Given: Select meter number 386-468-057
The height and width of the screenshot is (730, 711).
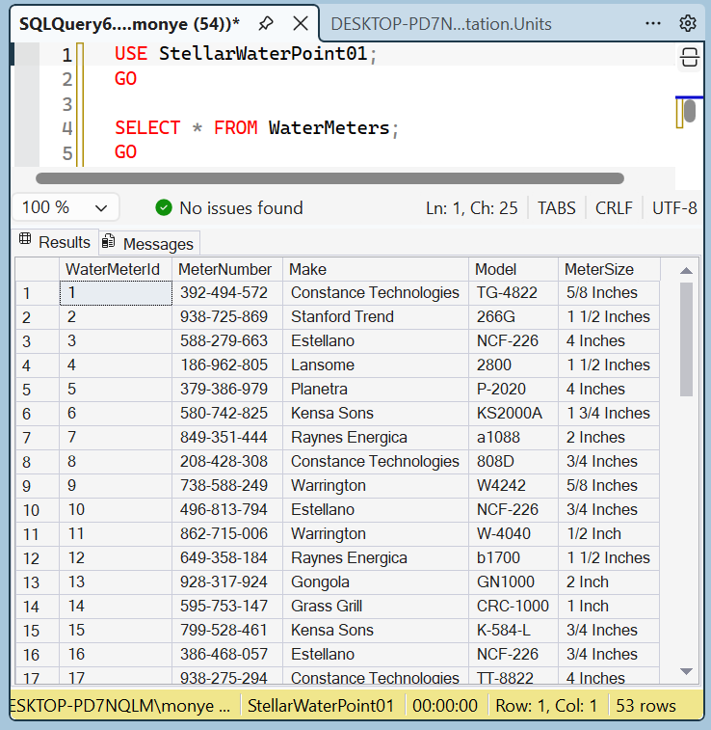Looking at the screenshot, I should point(227,654).
